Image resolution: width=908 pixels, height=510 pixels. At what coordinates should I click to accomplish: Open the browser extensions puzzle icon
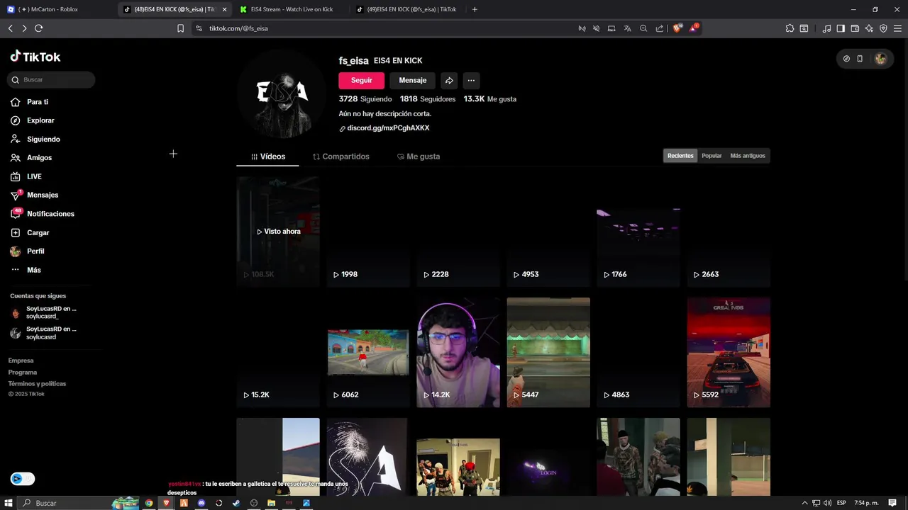(790, 28)
